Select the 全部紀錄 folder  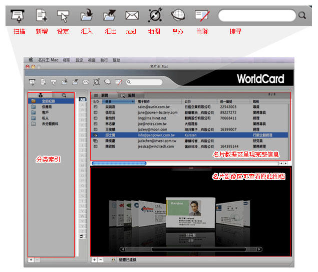[x=51, y=101]
